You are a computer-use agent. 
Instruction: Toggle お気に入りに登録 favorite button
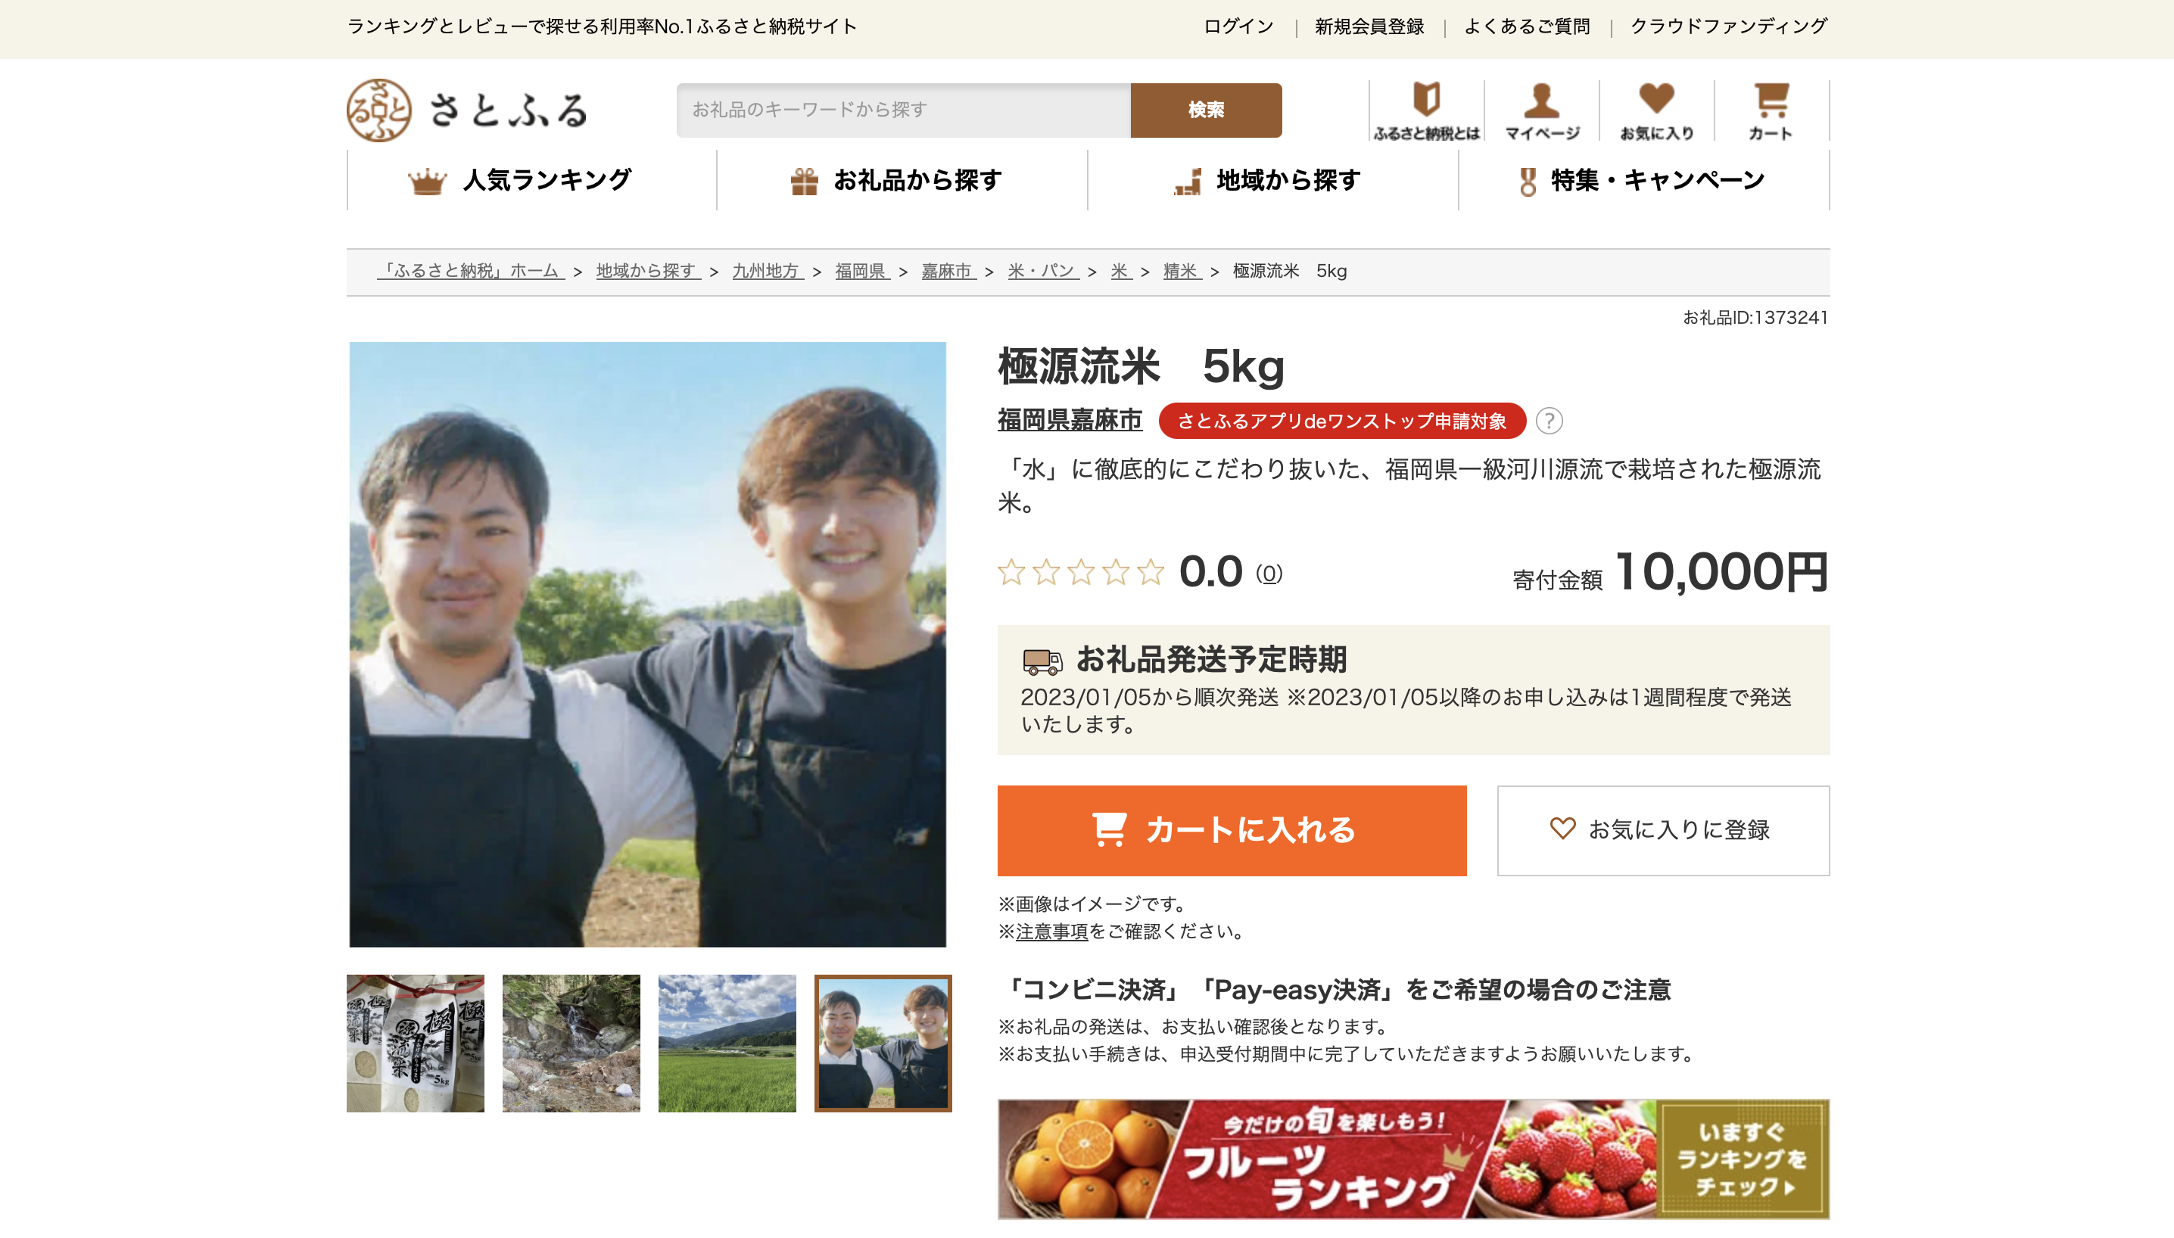(1663, 830)
